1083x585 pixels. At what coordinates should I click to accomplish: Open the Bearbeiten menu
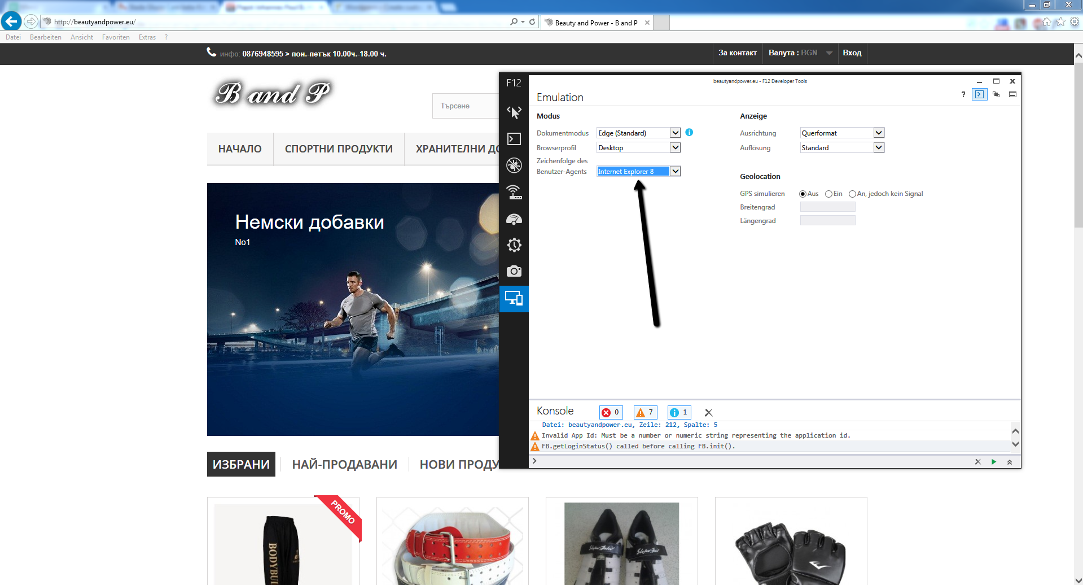point(46,37)
